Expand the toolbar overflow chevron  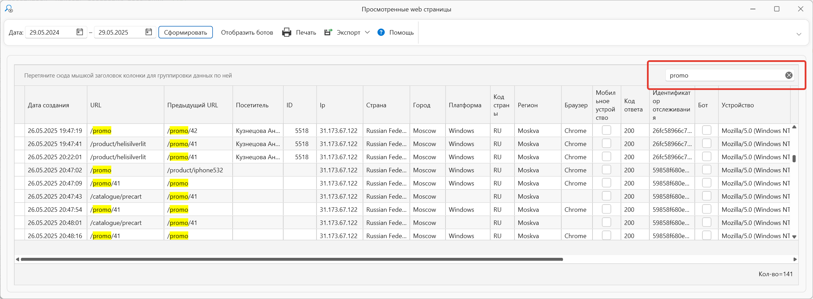tap(799, 34)
